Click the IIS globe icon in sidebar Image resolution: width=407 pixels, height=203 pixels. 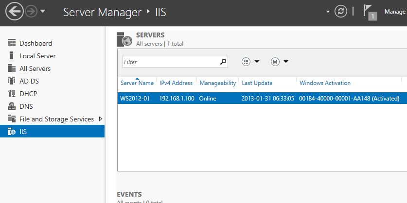[12, 132]
